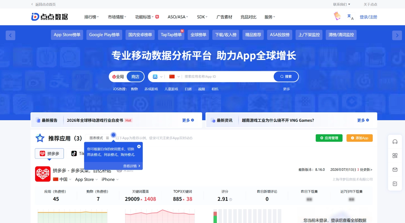This screenshot has height=223, width=405.
Task: Close the mode tooltip popup
Action: [139, 146]
